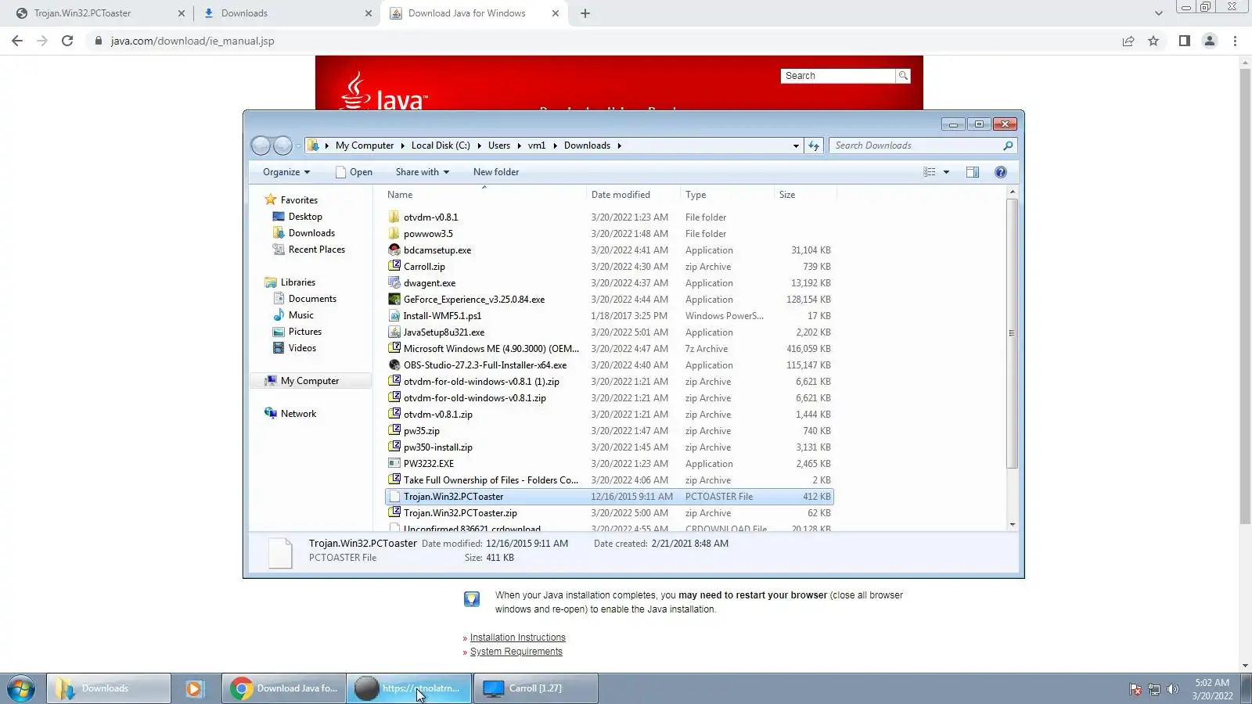The image size is (1252, 704).
Task: Switch to the Carroll [1.27] taskbar window
Action: (536, 689)
